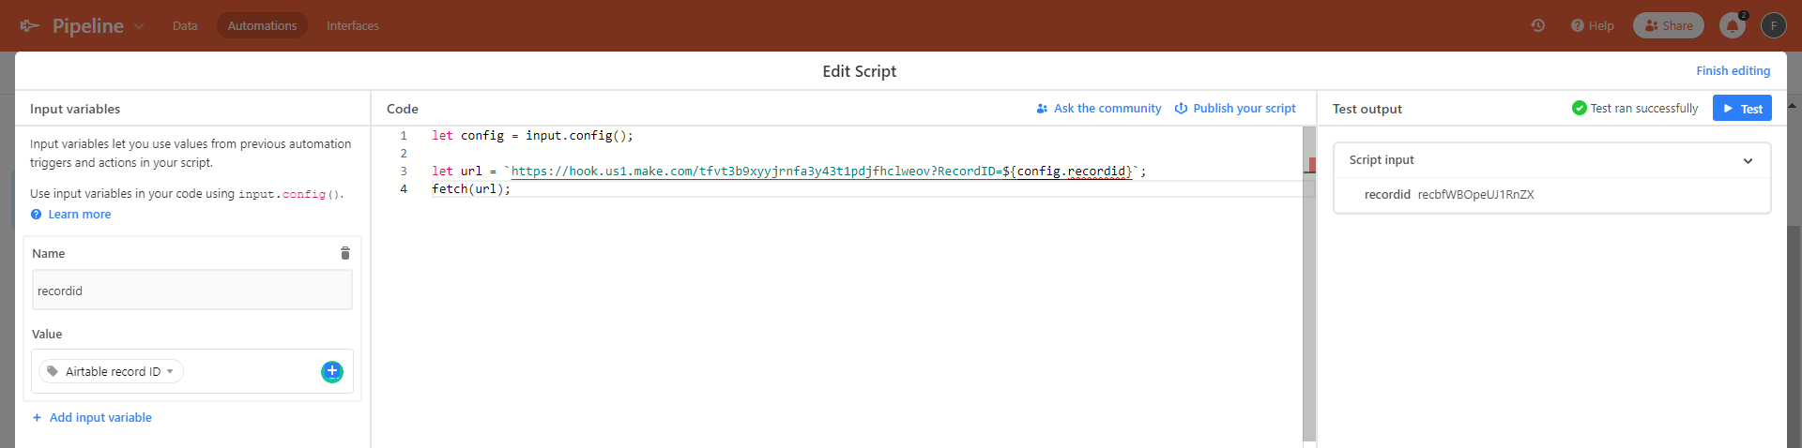Click the line number 4 gutter

click(404, 189)
